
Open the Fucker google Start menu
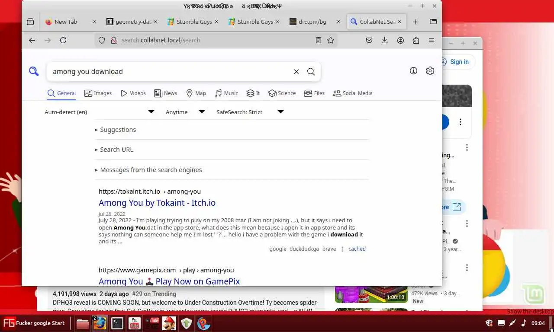pyautogui.click(x=34, y=323)
